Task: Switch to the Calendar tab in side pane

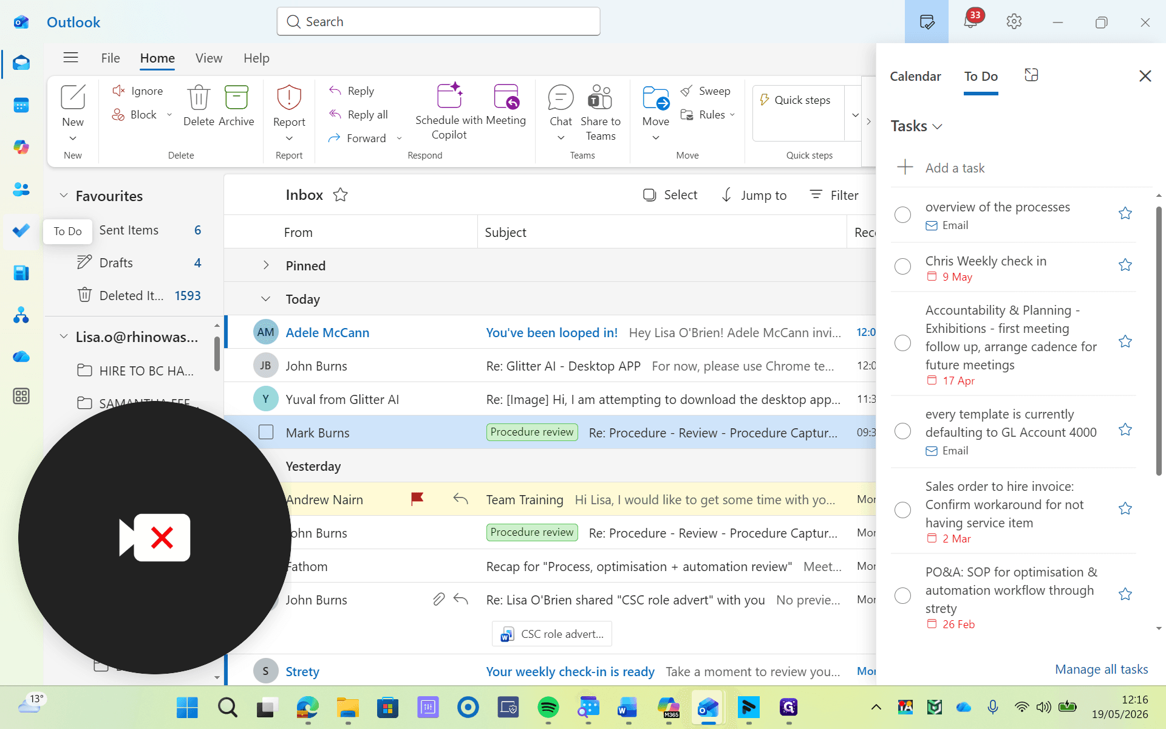Action: pyautogui.click(x=915, y=77)
